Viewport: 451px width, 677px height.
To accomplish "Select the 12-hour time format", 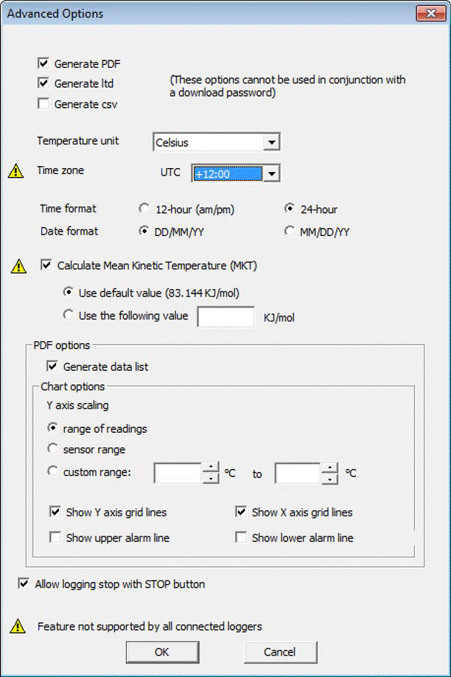I will pyautogui.click(x=144, y=209).
